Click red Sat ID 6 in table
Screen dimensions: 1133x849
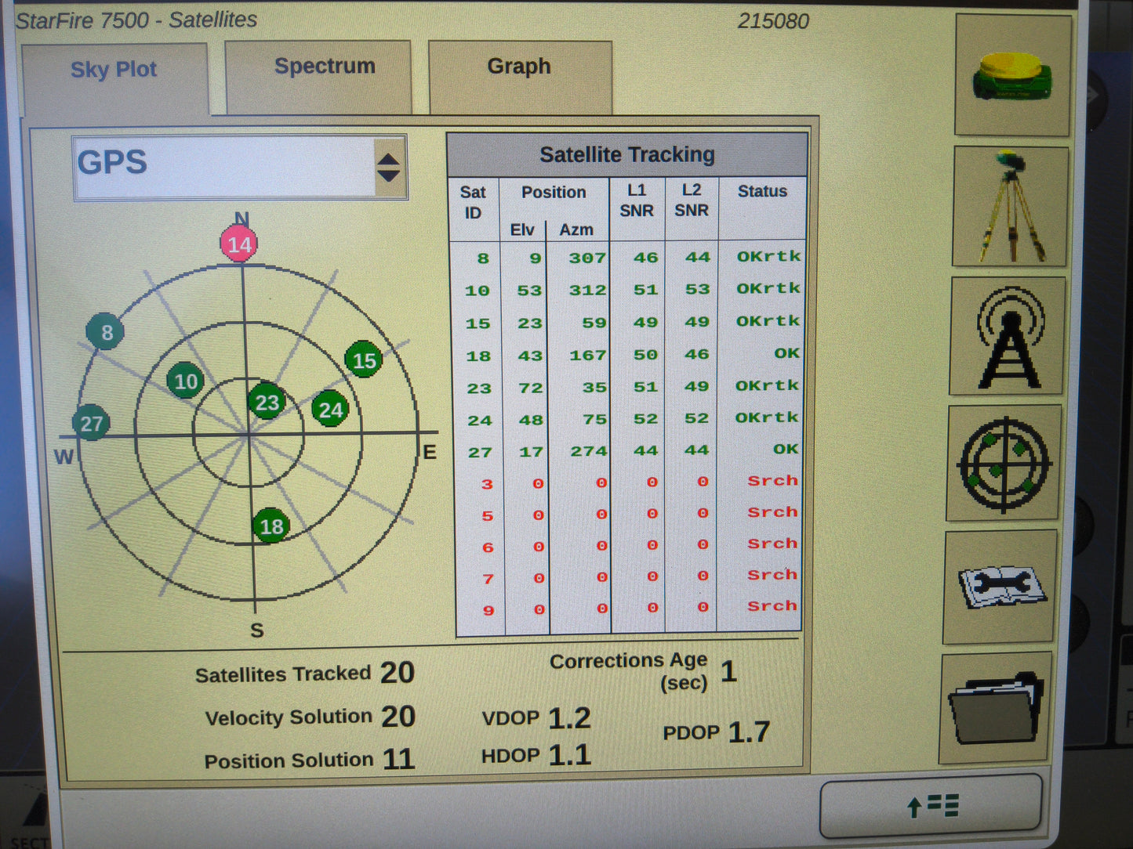click(x=488, y=547)
